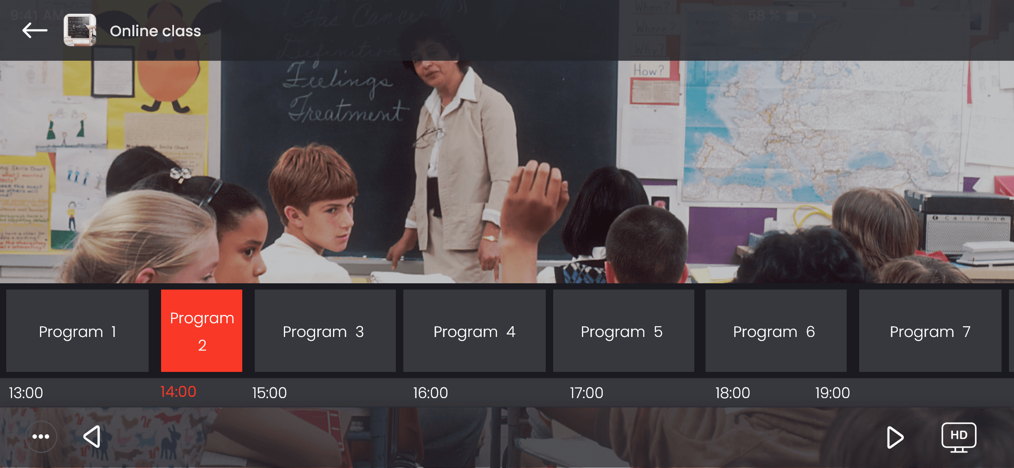This screenshot has width=1014, height=468.
Task: Click Program 1 in the program guide
Action: [x=77, y=331]
